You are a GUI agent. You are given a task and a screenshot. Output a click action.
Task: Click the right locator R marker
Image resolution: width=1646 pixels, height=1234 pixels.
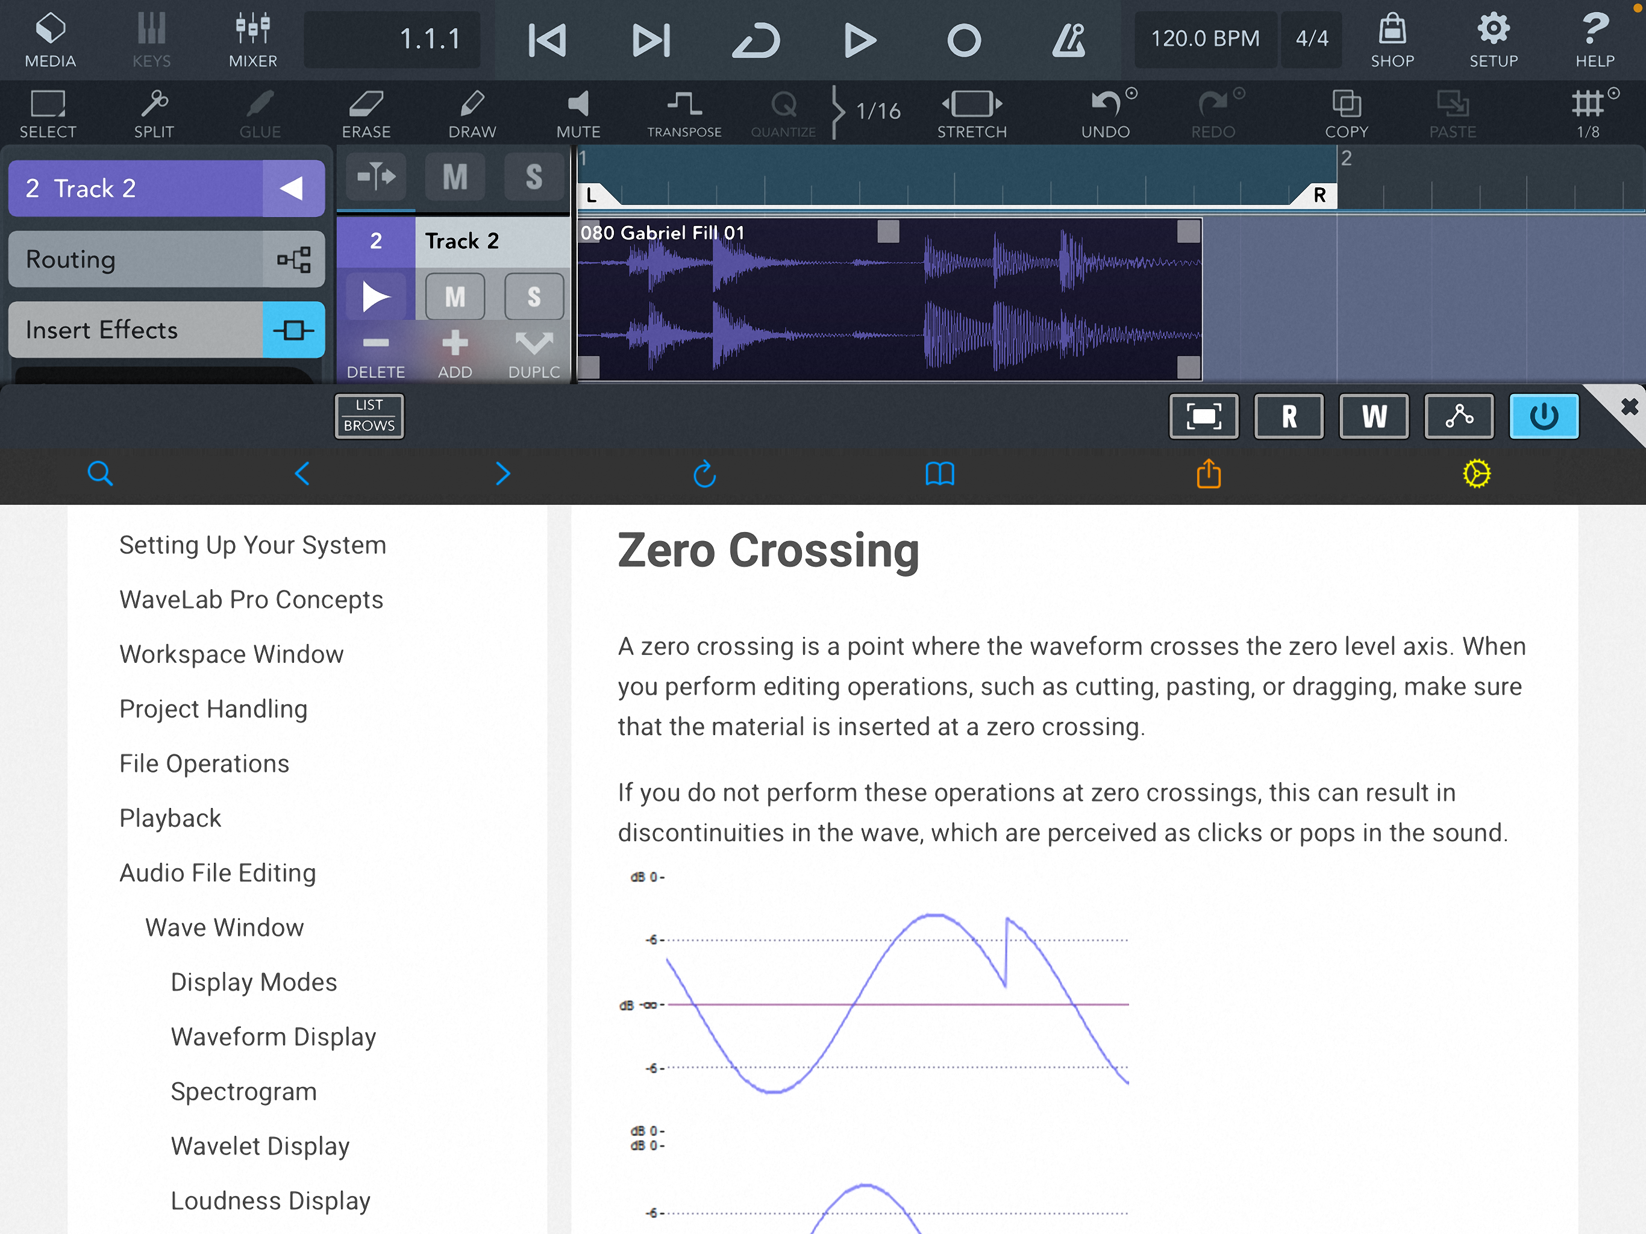pos(1319,195)
